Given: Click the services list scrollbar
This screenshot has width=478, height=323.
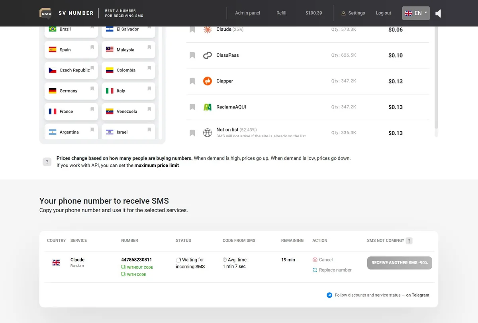Looking at the screenshot, I should point(436,78).
